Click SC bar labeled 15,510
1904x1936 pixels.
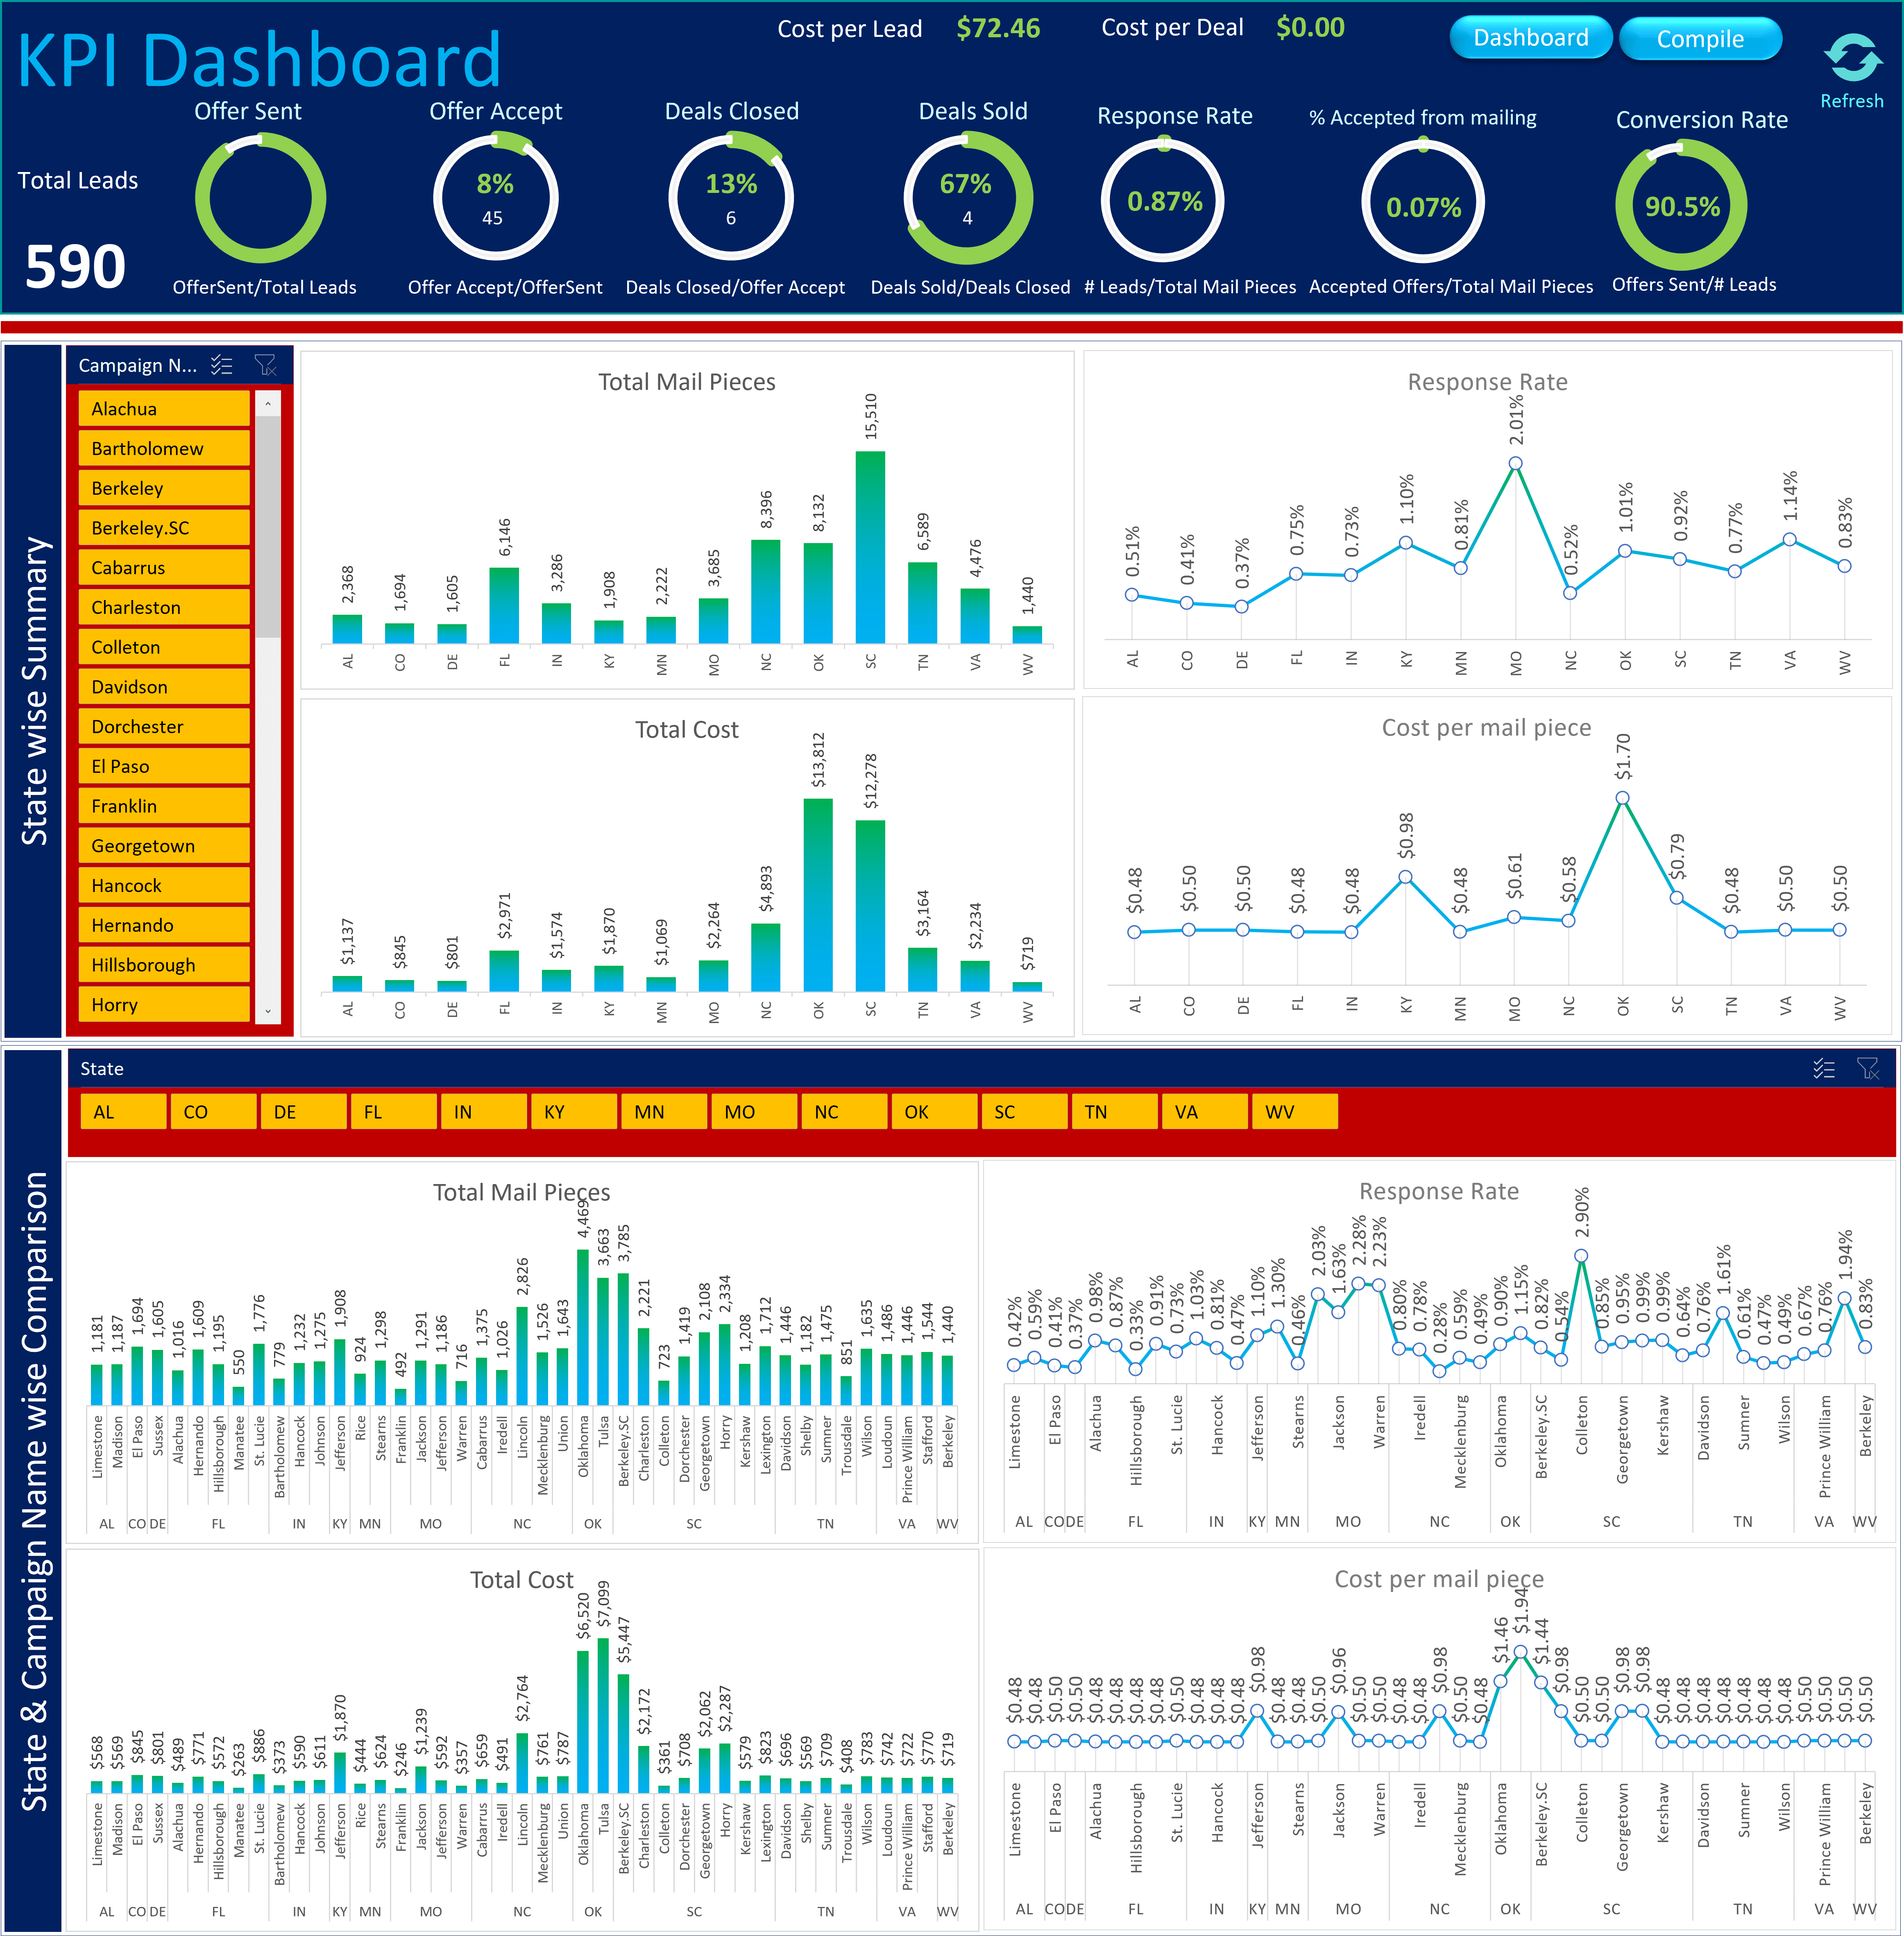870,547
